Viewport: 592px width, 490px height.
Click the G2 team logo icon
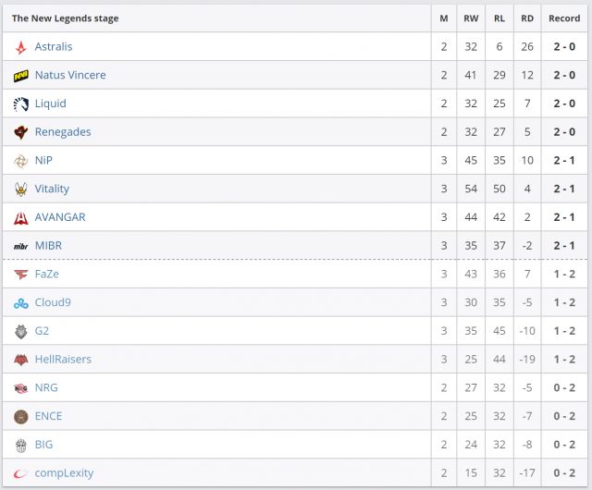21,331
